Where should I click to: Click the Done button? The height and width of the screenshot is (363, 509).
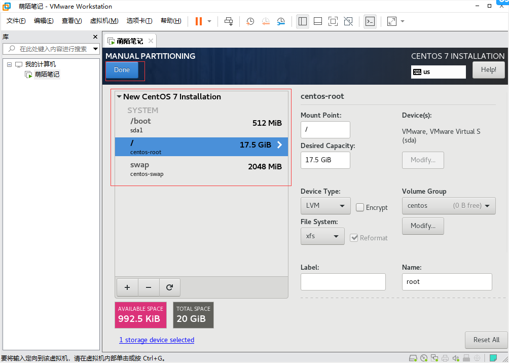pos(122,70)
